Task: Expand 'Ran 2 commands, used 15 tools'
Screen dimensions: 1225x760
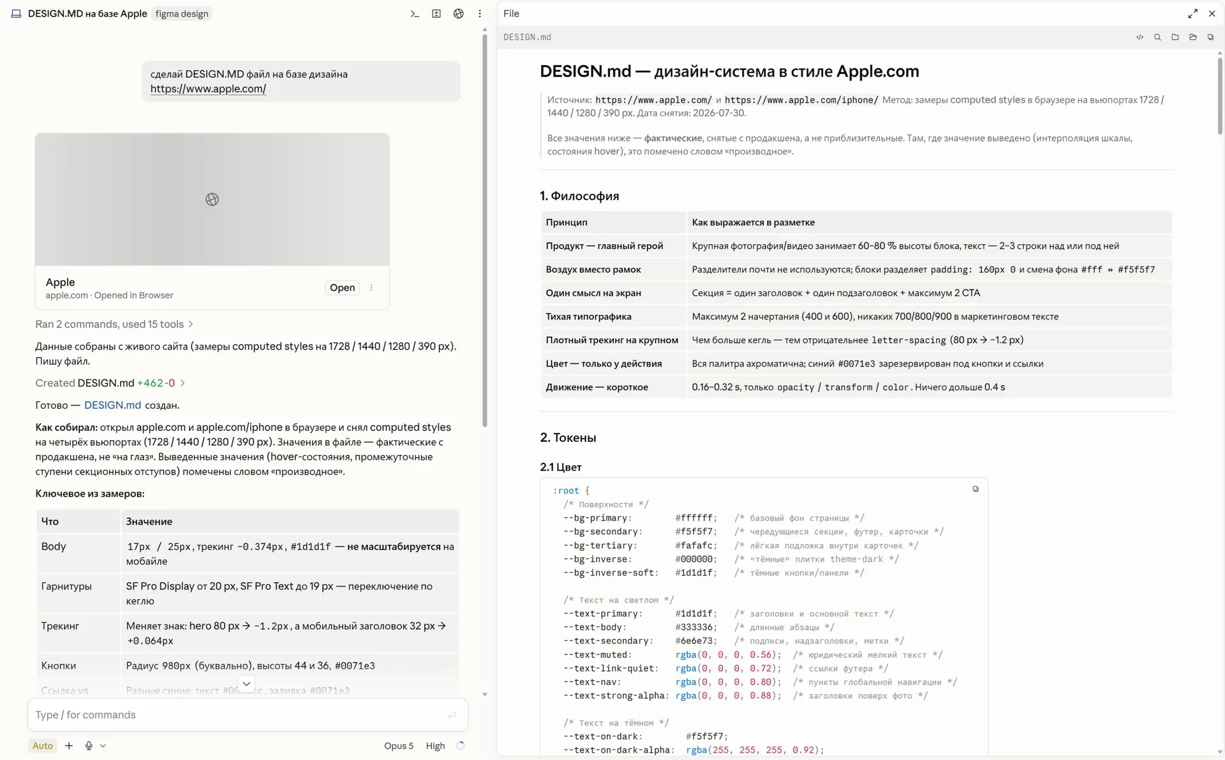Action: (x=114, y=324)
